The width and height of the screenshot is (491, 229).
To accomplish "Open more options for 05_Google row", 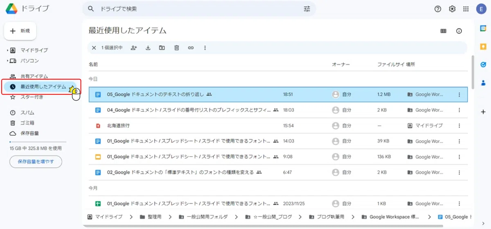I will [x=459, y=94].
